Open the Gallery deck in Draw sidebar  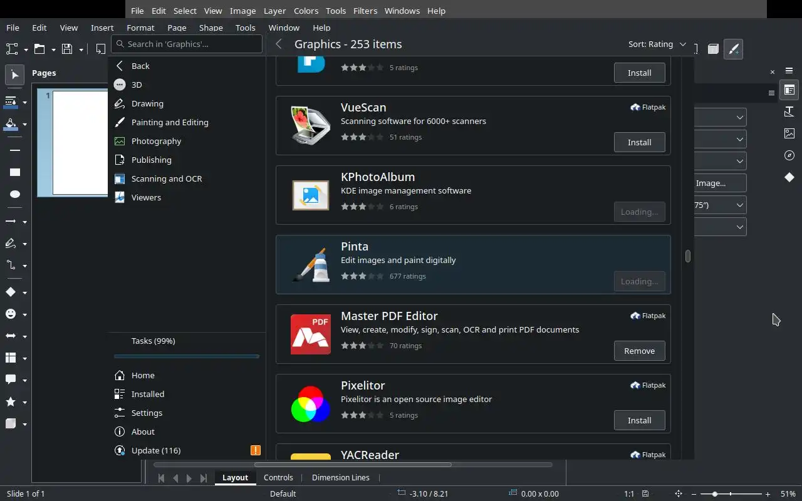tap(789, 133)
